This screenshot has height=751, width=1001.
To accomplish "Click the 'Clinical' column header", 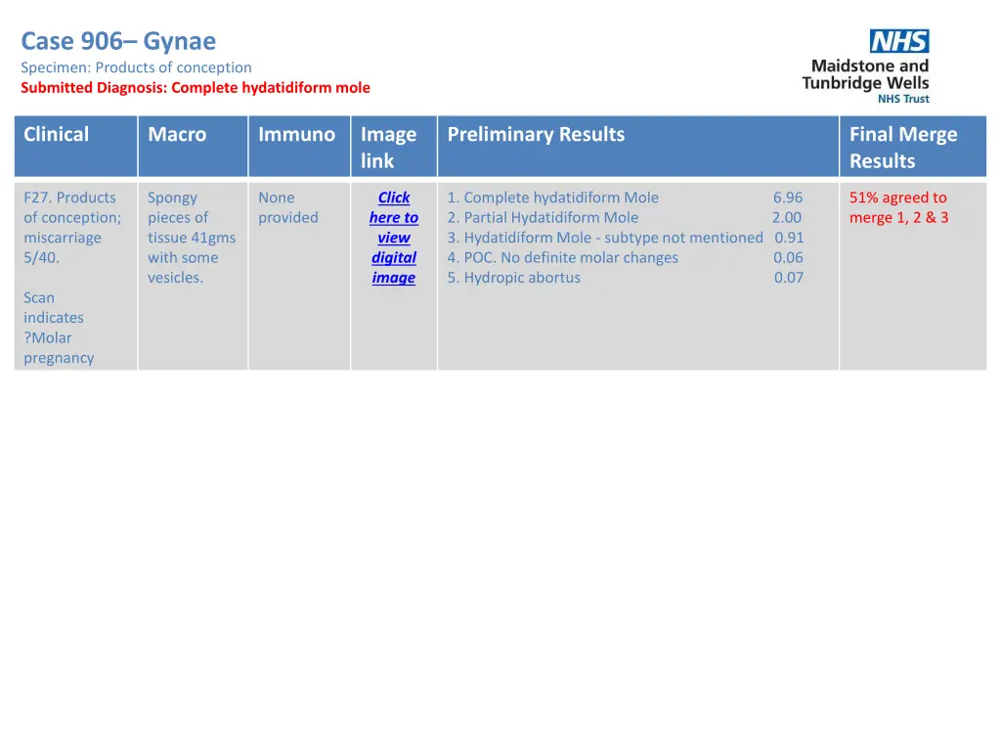I will coord(76,147).
